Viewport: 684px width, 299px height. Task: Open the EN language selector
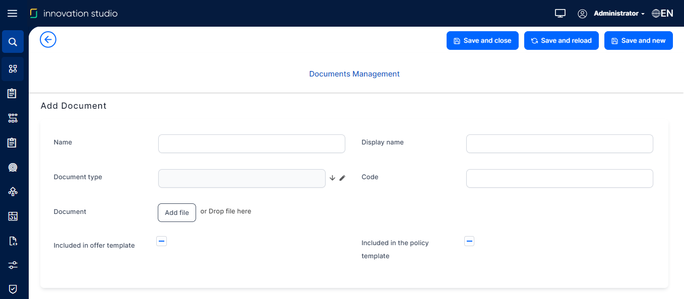point(662,14)
